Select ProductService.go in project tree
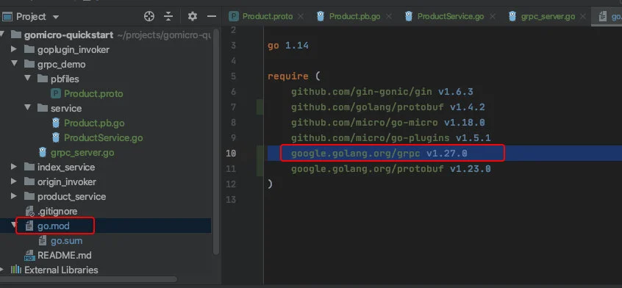 pyautogui.click(x=103, y=137)
